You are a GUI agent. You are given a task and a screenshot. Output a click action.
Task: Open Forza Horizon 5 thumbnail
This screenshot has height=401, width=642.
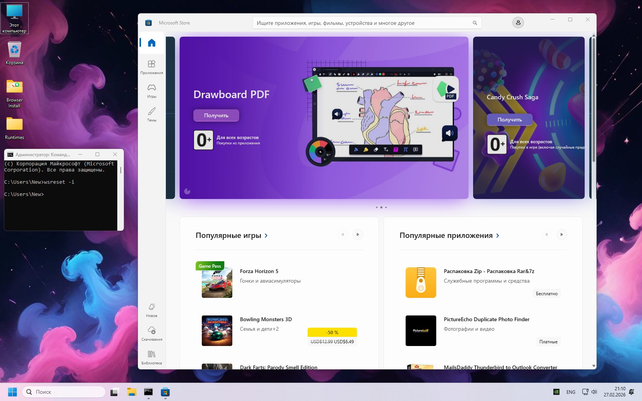[x=217, y=283]
